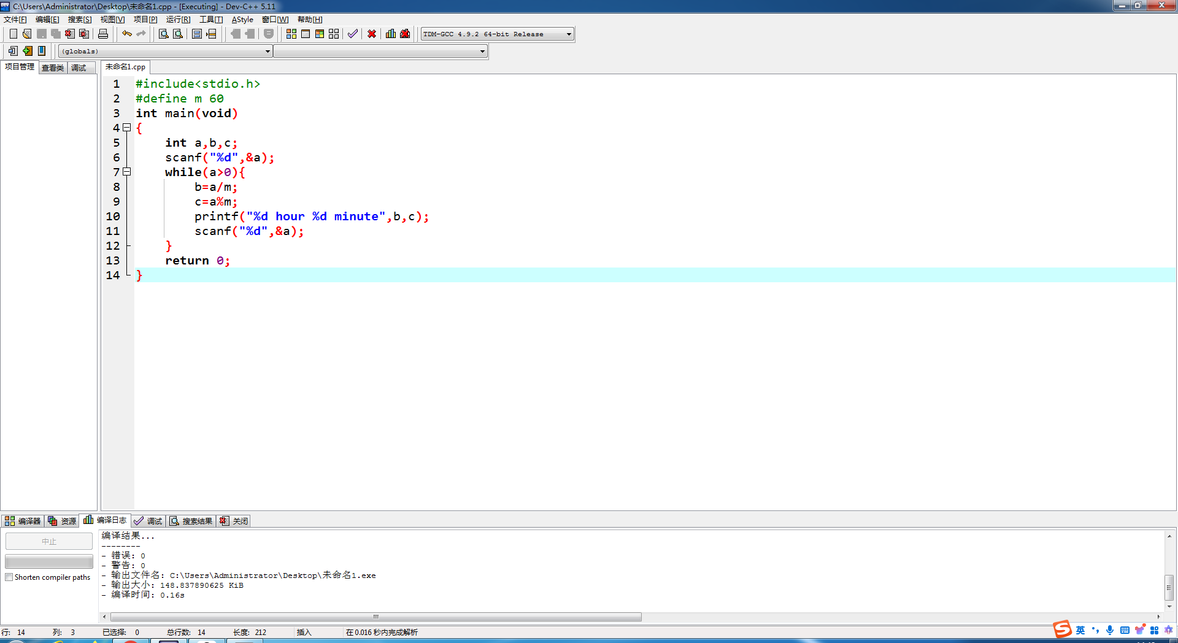Image resolution: width=1178 pixels, height=643 pixels.
Task: Click the Compile four-colored-squares icon
Action: click(291, 34)
